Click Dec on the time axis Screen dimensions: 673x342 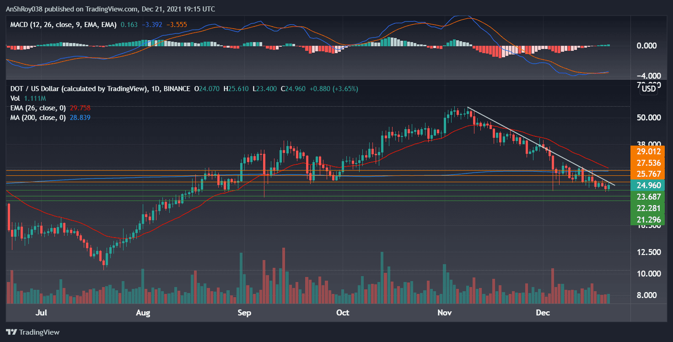click(543, 313)
